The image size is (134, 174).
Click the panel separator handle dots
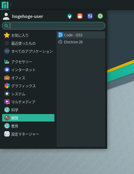coord(11,5)
